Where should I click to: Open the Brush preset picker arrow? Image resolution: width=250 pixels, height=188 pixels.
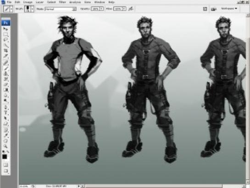point(33,9)
